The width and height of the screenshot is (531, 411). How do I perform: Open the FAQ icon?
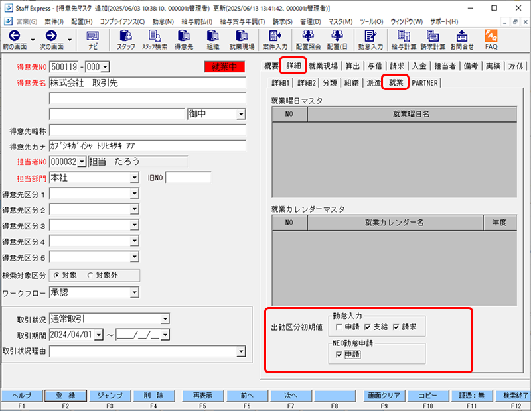[x=491, y=40]
